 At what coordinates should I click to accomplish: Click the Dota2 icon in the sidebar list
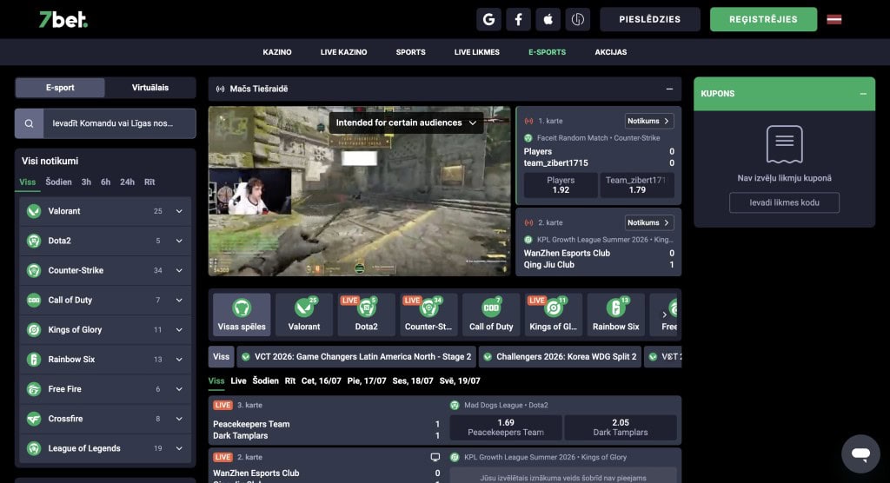pyautogui.click(x=34, y=241)
